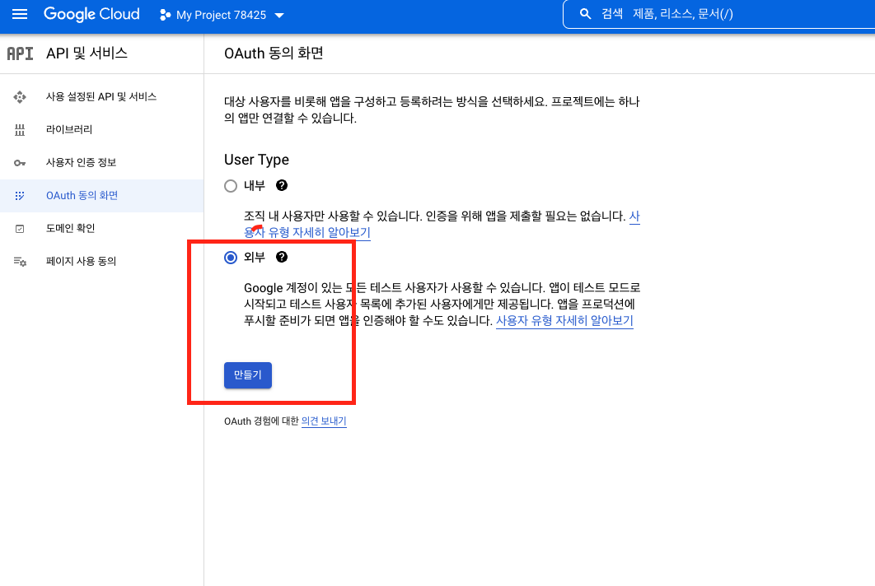
Task: Select the 내부 radio button
Action: click(x=231, y=186)
